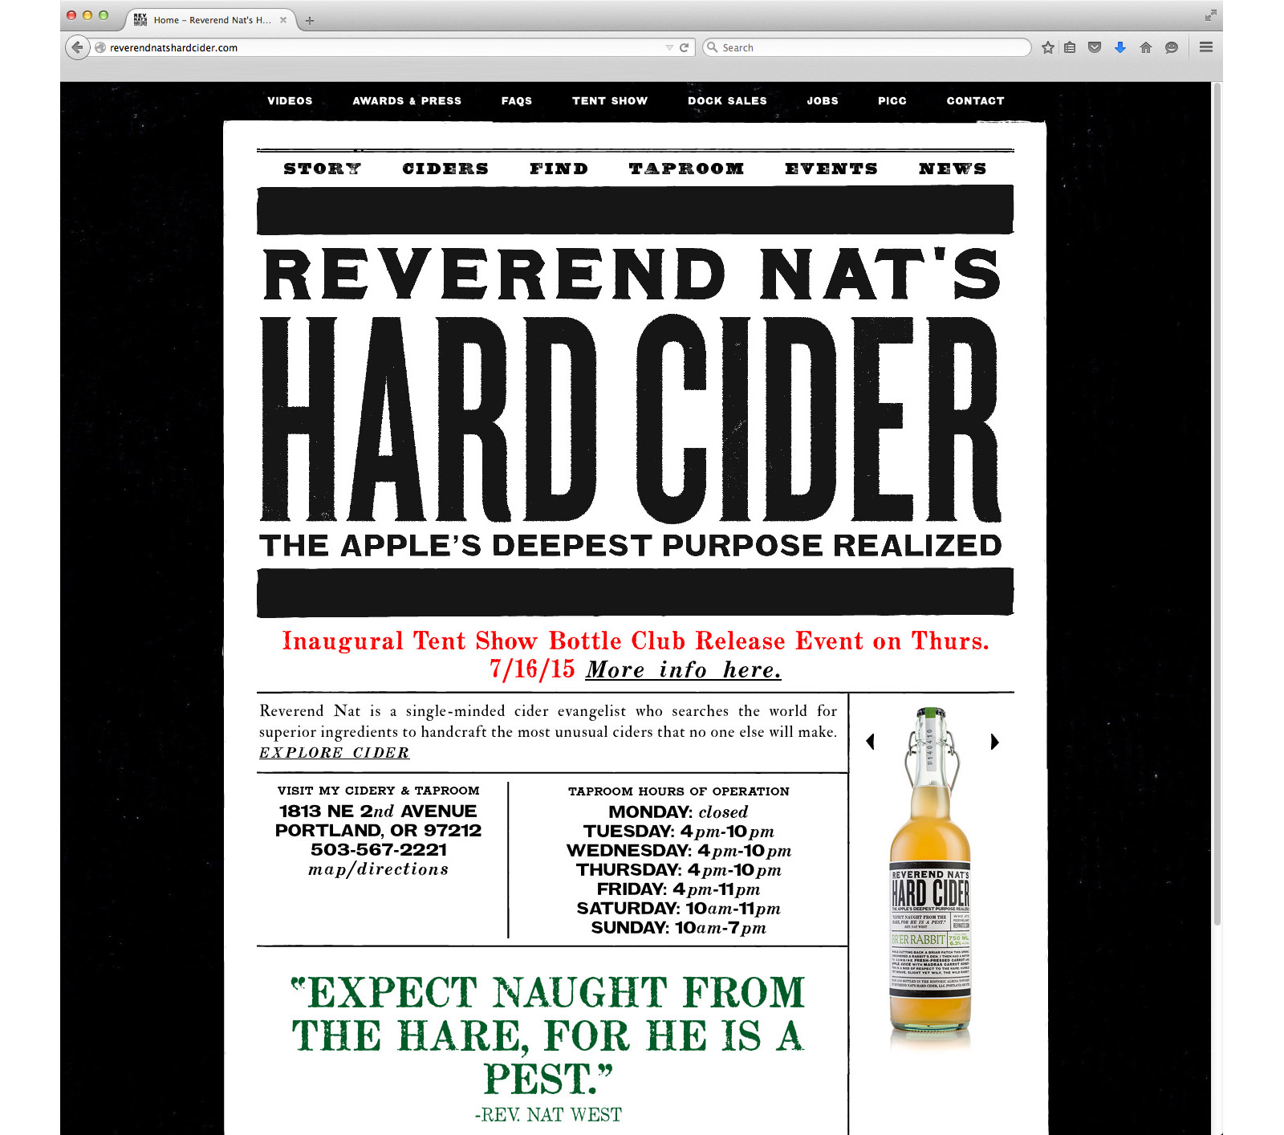1284x1135 pixels.
Task: Open the map/directions link
Action: pyautogui.click(x=378, y=869)
